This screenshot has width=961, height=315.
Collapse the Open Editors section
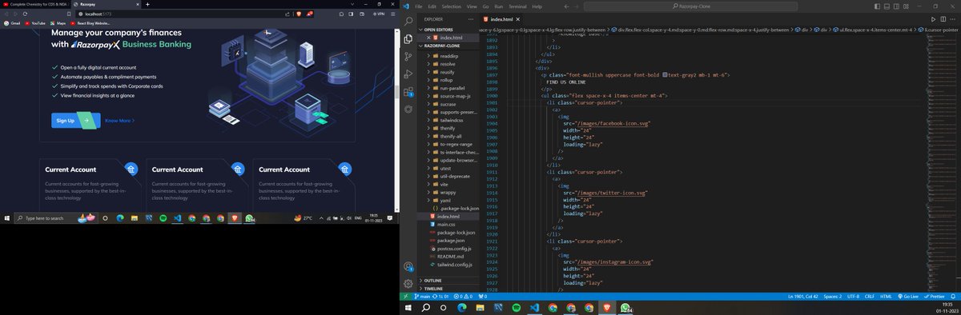tap(448, 30)
